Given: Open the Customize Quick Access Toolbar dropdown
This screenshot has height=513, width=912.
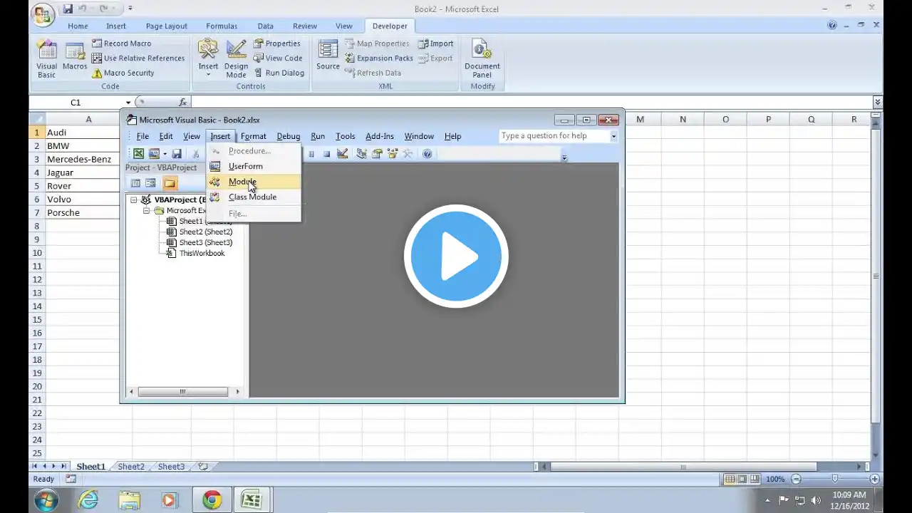Looking at the screenshot, I should tap(130, 9).
